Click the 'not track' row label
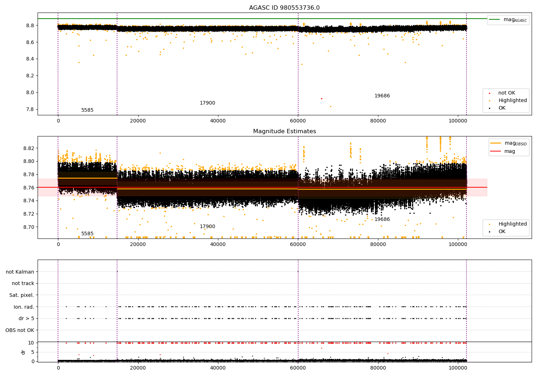This screenshot has width=537, height=376. point(23,284)
